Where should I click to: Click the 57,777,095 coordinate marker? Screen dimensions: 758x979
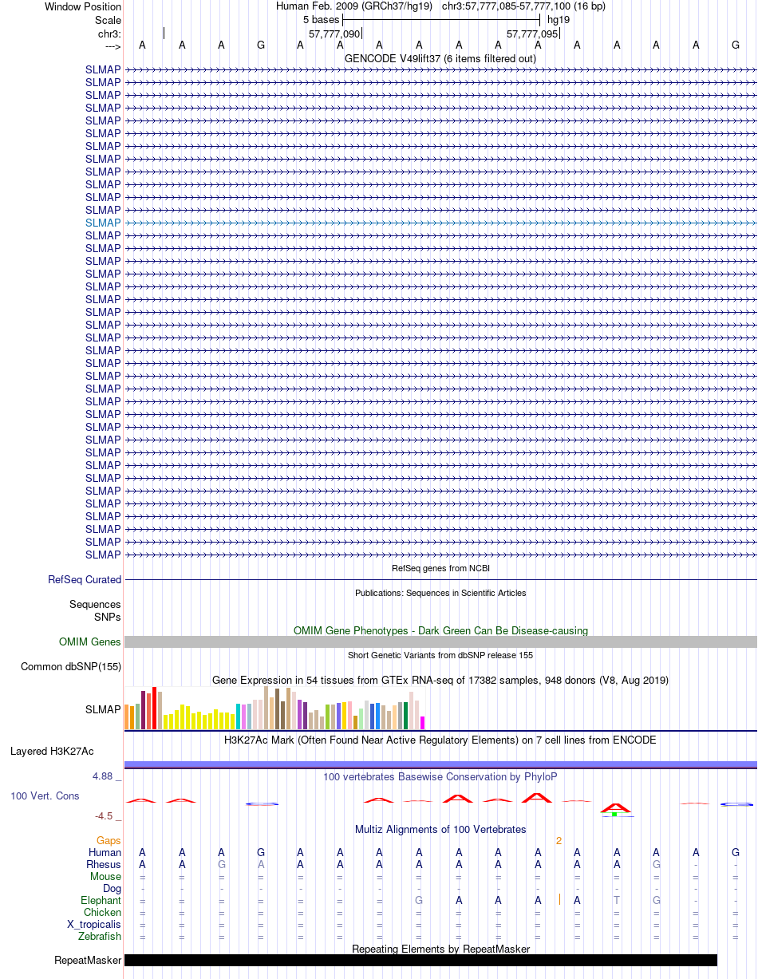532,33
